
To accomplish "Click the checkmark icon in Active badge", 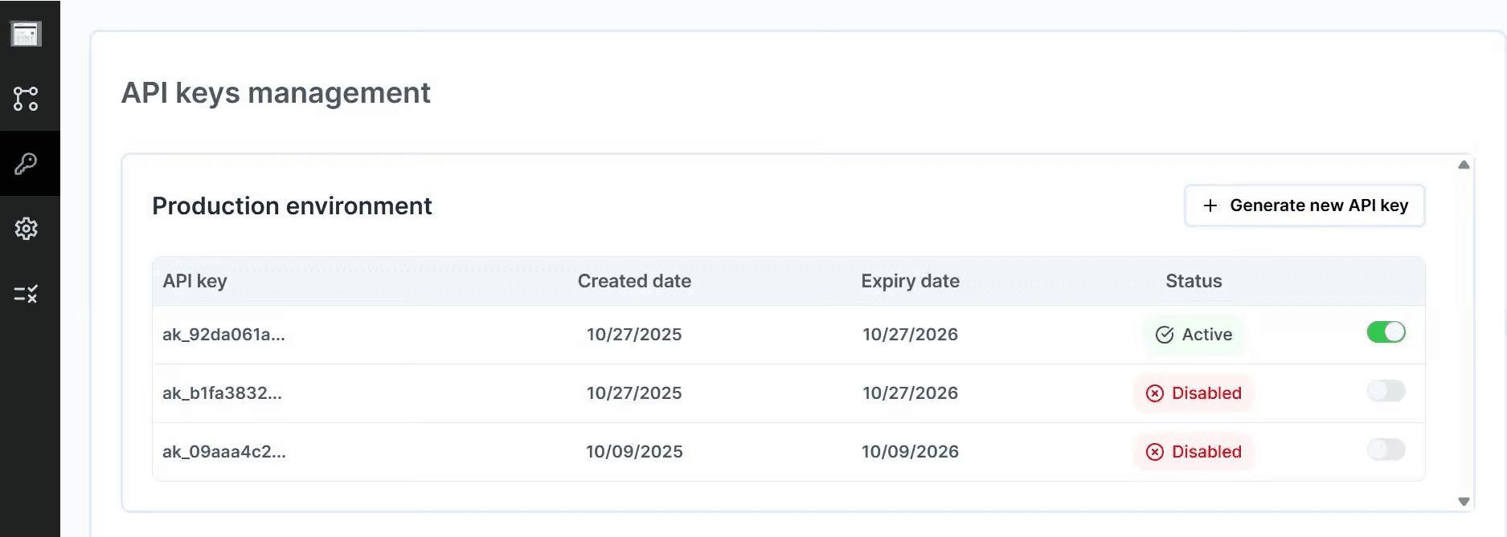I will [x=1164, y=335].
